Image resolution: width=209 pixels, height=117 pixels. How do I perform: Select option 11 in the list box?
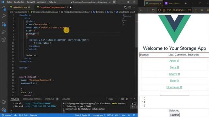[144, 102]
